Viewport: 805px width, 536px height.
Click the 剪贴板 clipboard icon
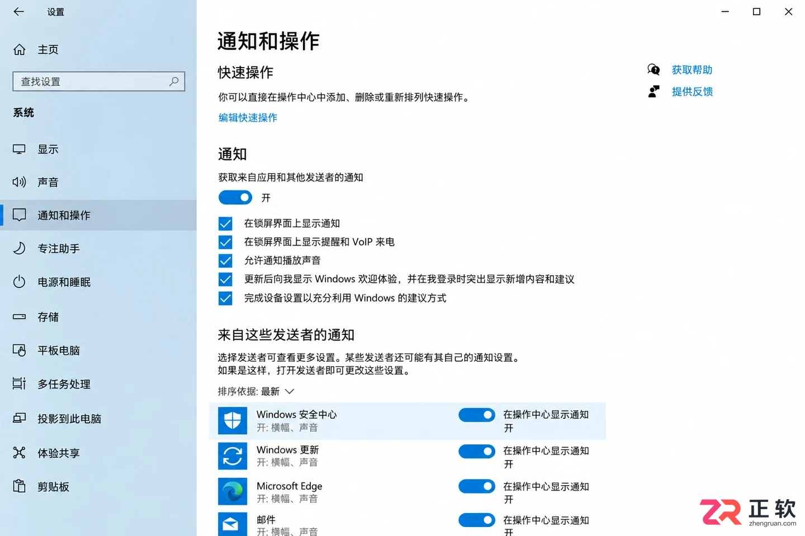(x=20, y=486)
